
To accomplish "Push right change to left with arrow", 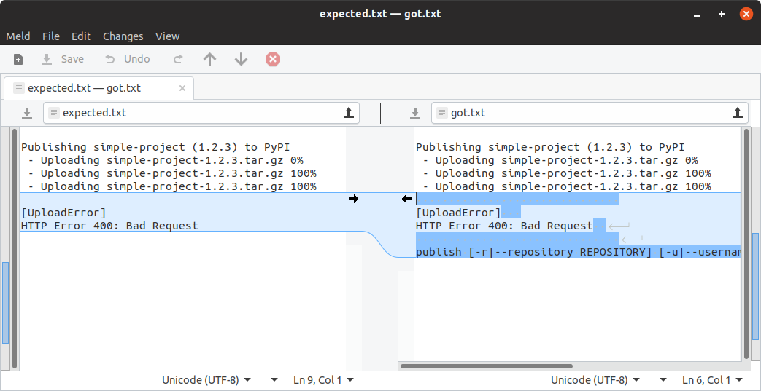I will 406,199.
